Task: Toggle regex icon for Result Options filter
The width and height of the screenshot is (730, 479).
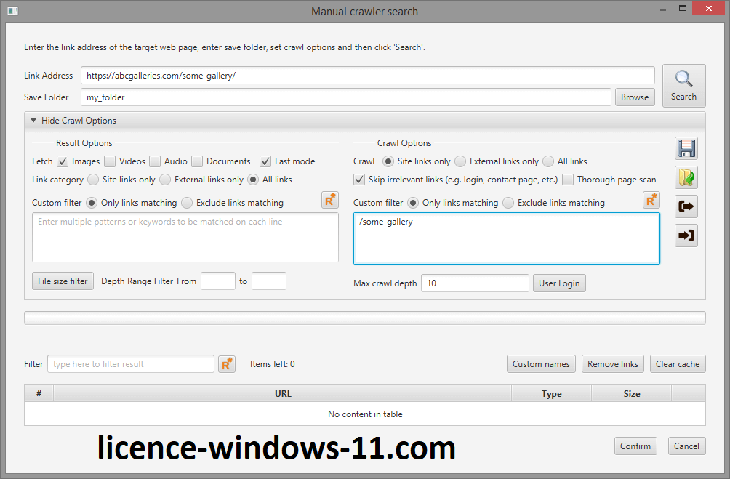Action: click(x=330, y=201)
